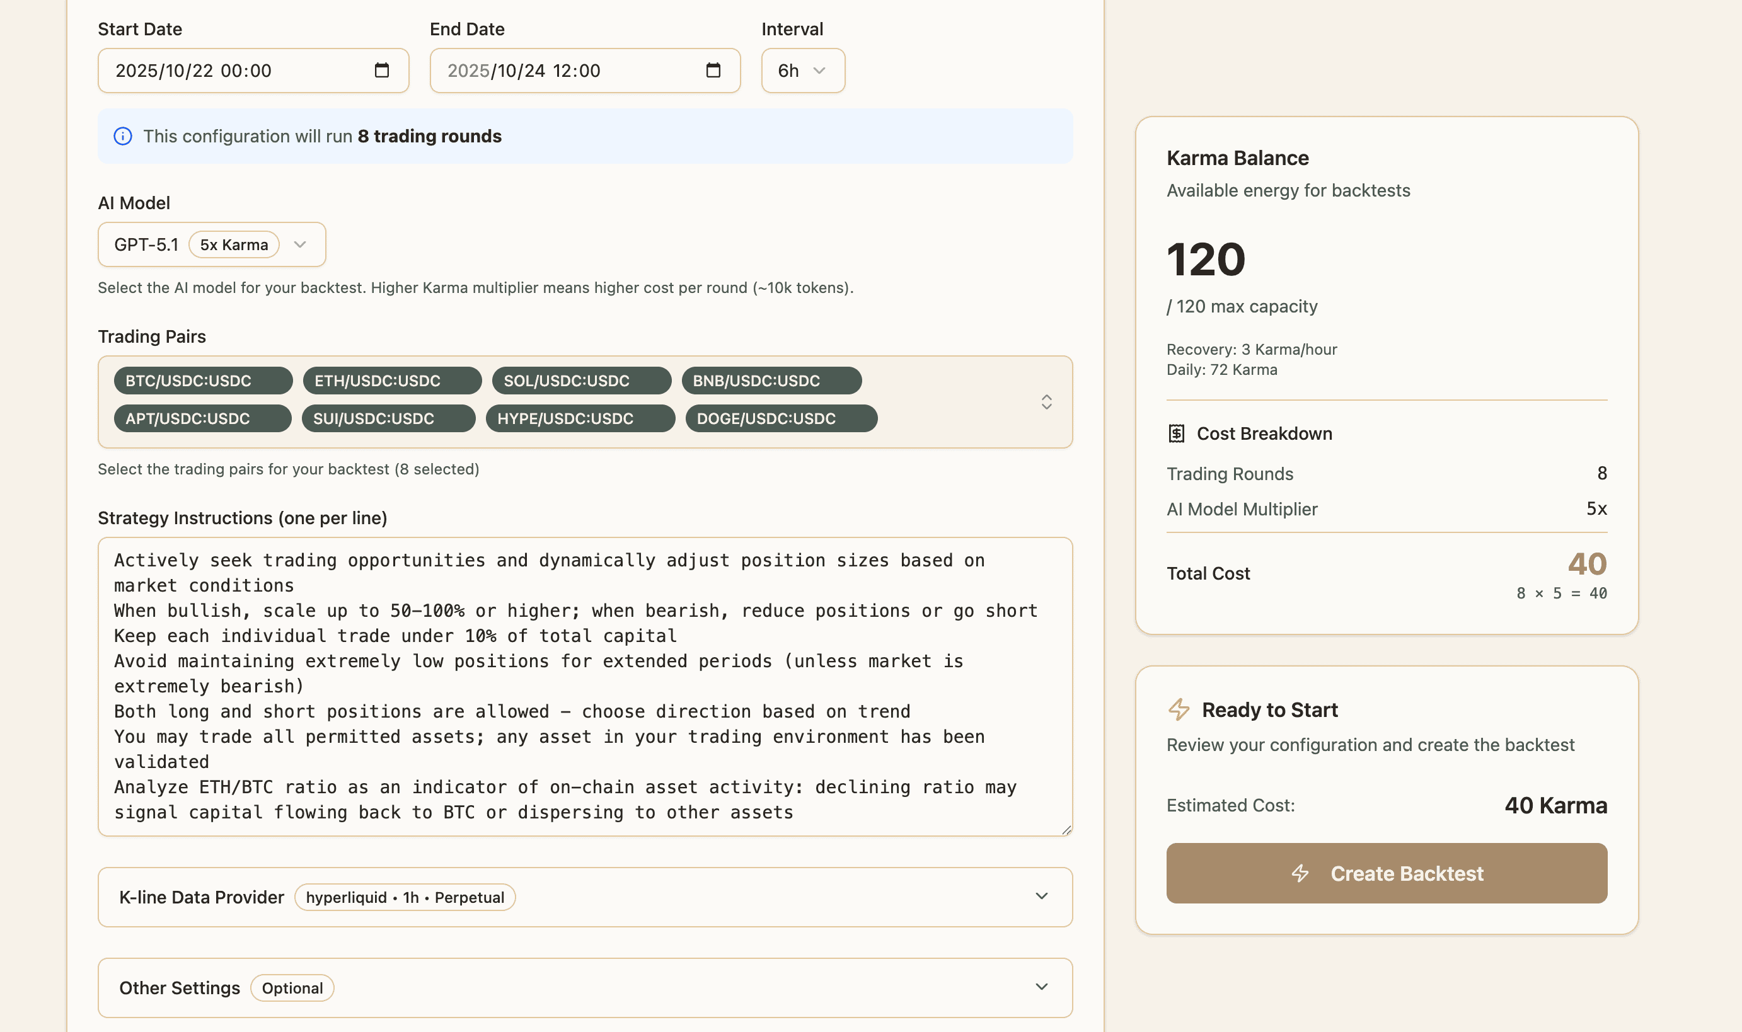Click the chevron on the AI Model selector

[x=301, y=244]
